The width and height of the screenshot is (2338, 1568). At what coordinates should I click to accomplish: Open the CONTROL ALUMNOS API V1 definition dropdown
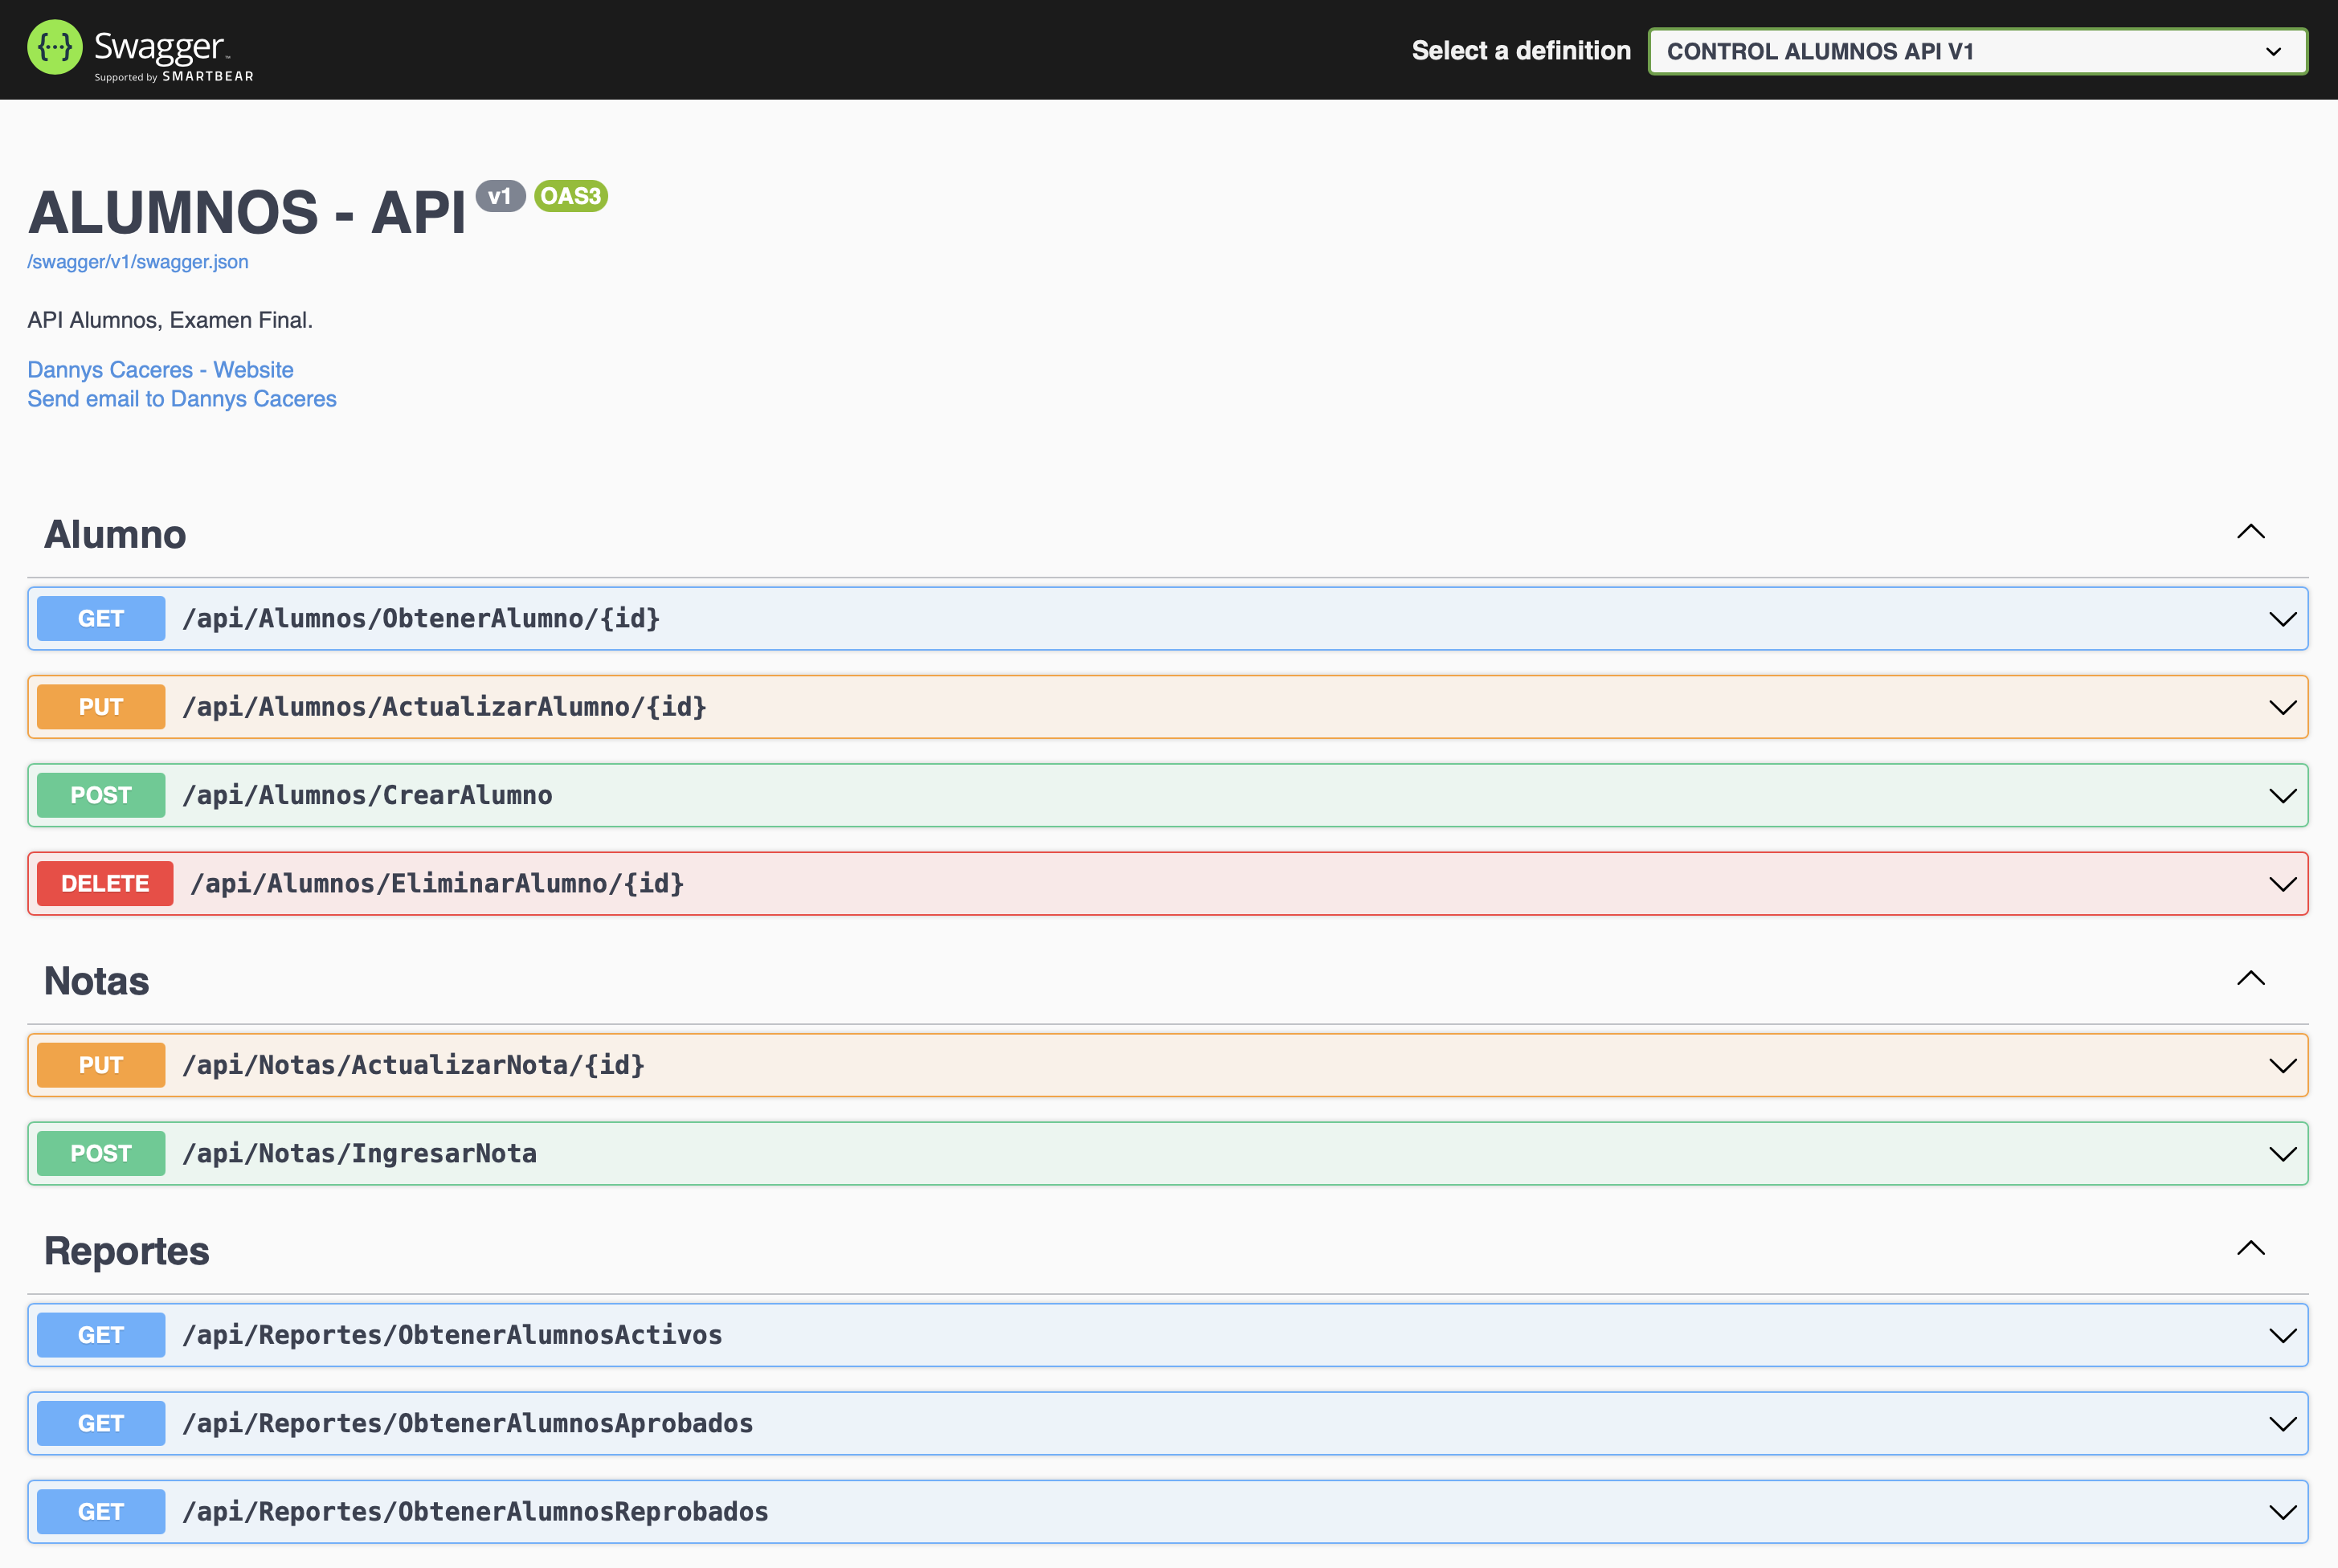[1977, 51]
